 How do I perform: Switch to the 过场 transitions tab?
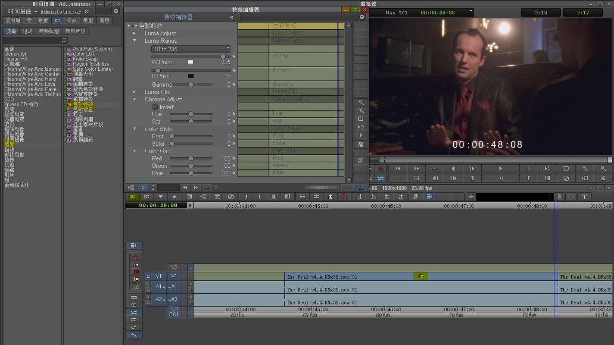pos(28,31)
